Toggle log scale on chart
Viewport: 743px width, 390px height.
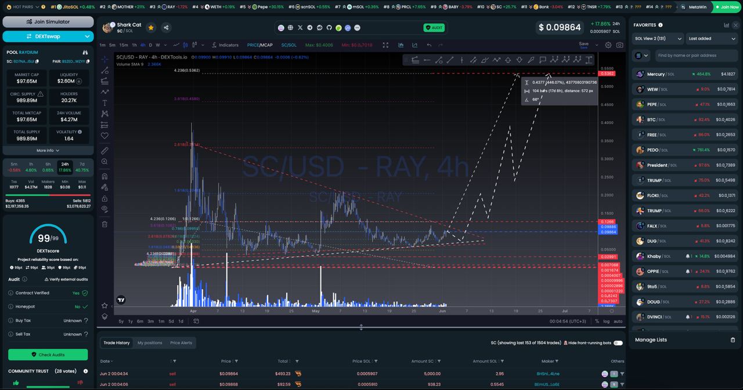click(607, 321)
